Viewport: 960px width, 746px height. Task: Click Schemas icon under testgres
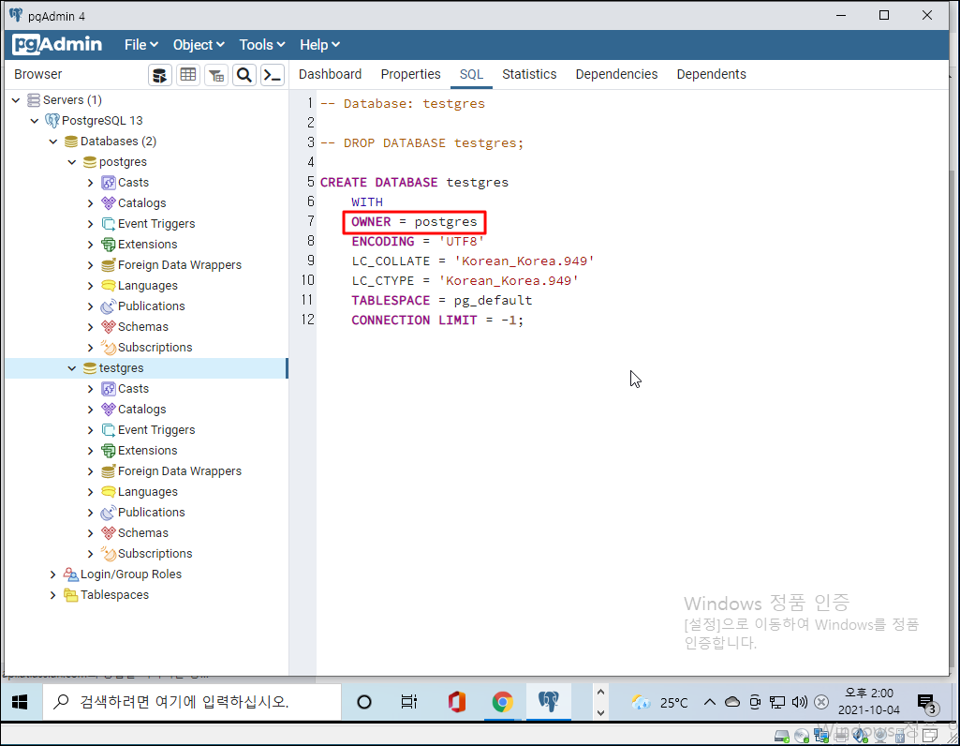109,533
